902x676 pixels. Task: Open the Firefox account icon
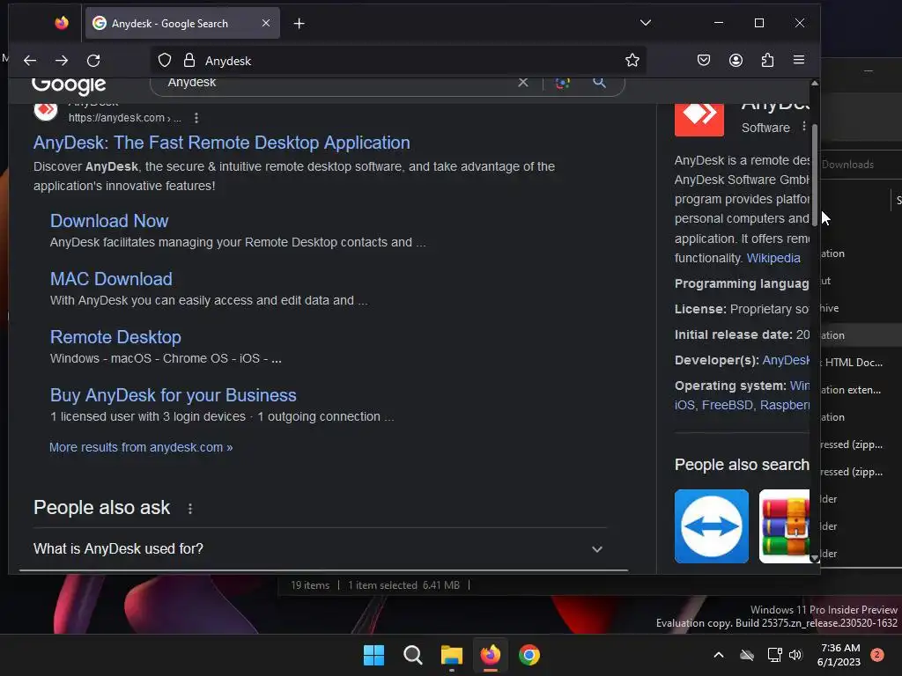(x=736, y=61)
